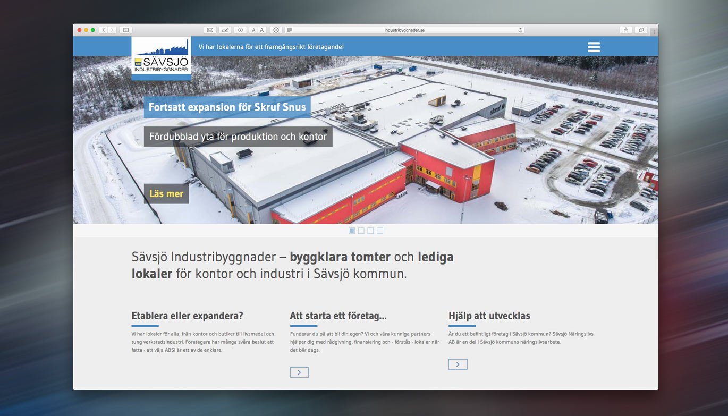
Task: Increase text size with large A
Action: (262, 30)
